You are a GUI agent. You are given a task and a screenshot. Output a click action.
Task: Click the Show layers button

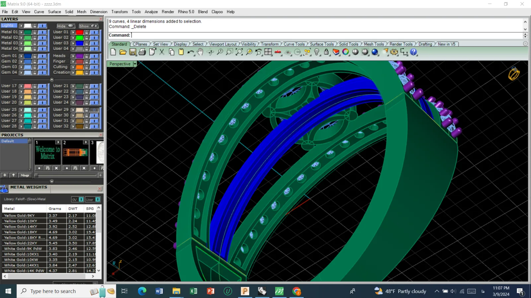[x=88, y=26]
